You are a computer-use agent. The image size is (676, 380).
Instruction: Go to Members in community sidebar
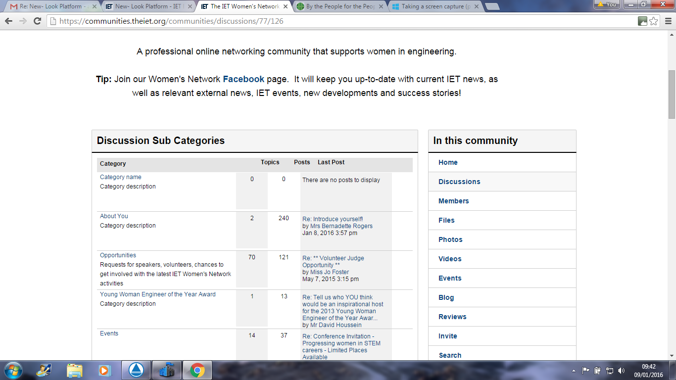453,201
